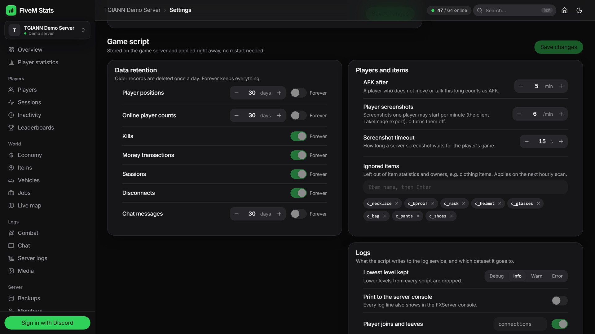Image resolution: width=595 pixels, height=334 pixels.
Task: Remove the c_bag tag
Action: click(x=384, y=216)
